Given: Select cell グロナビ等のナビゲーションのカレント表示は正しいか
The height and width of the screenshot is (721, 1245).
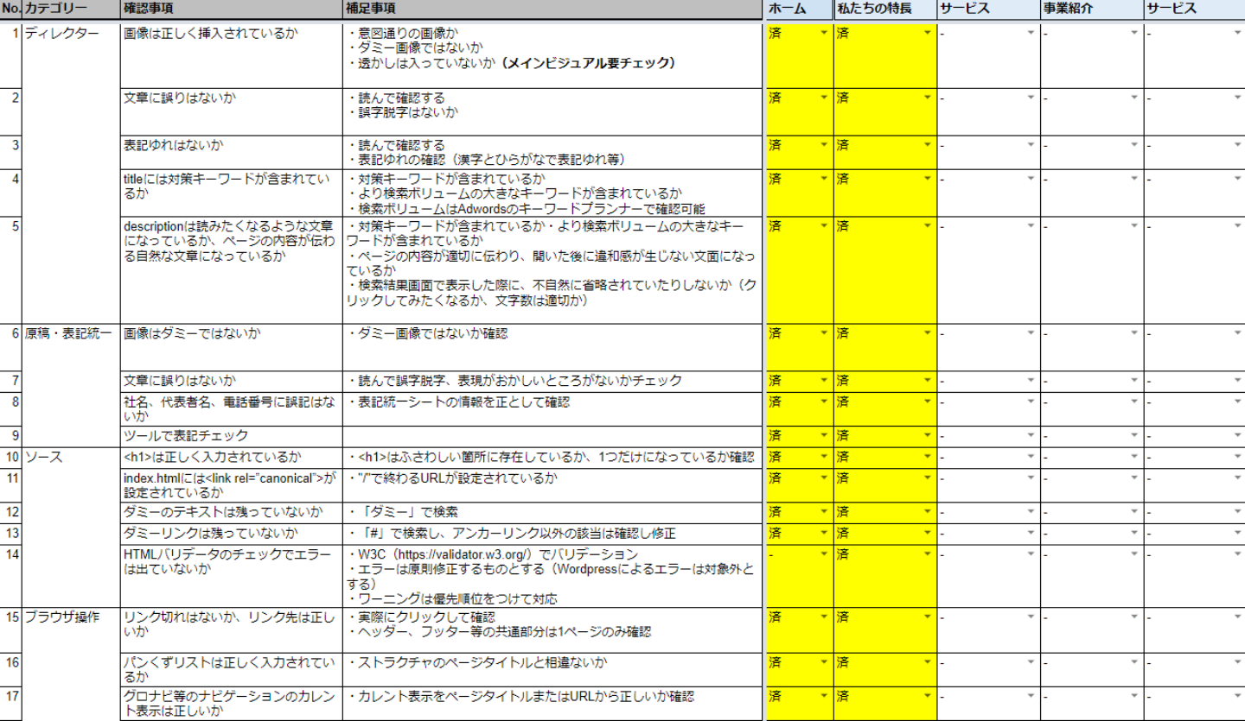Looking at the screenshot, I should (231, 704).
